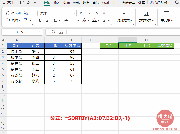Screen dimensions: 180x134
Task: Click the search magnifier at top right
Action: [x=177, y=2]
